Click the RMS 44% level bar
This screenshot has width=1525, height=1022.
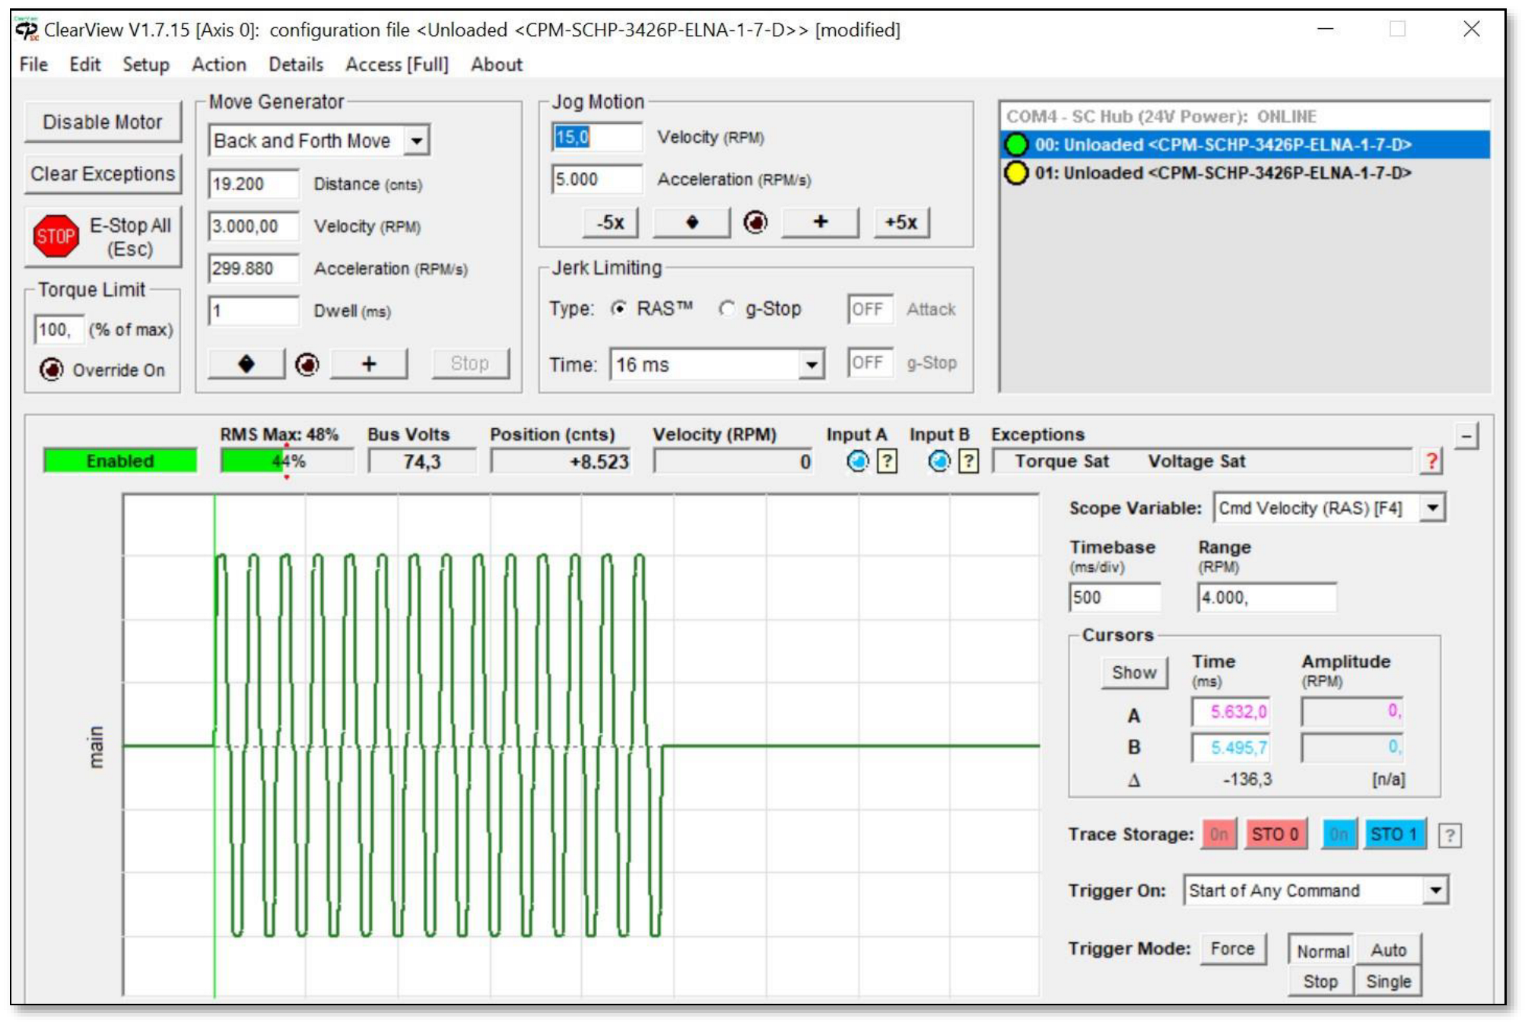pos(288,462)
